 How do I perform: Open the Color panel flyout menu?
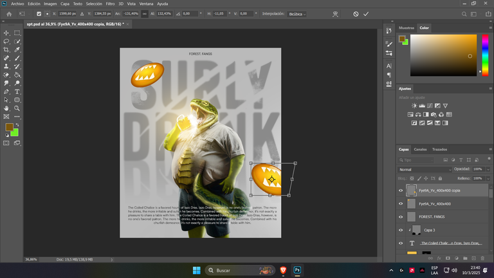490,28
